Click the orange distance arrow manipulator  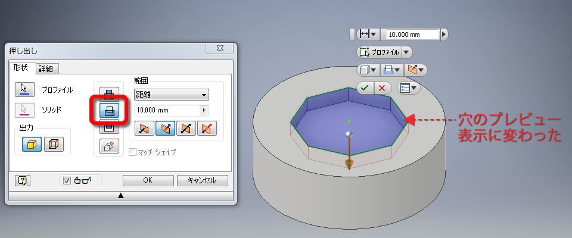[350, 166]
